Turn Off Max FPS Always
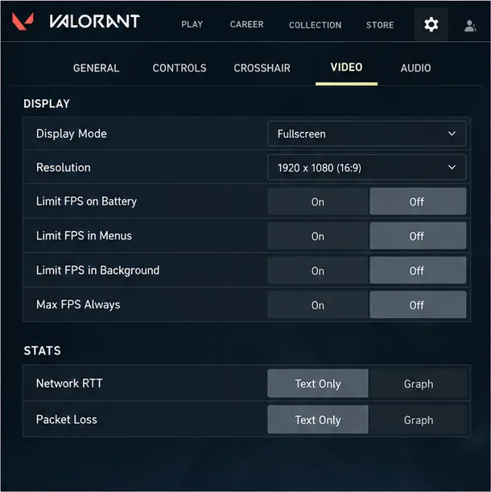 tap(418, 305)
